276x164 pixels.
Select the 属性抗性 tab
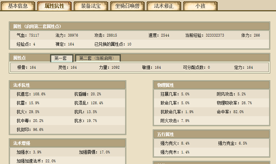pos(55,6)
